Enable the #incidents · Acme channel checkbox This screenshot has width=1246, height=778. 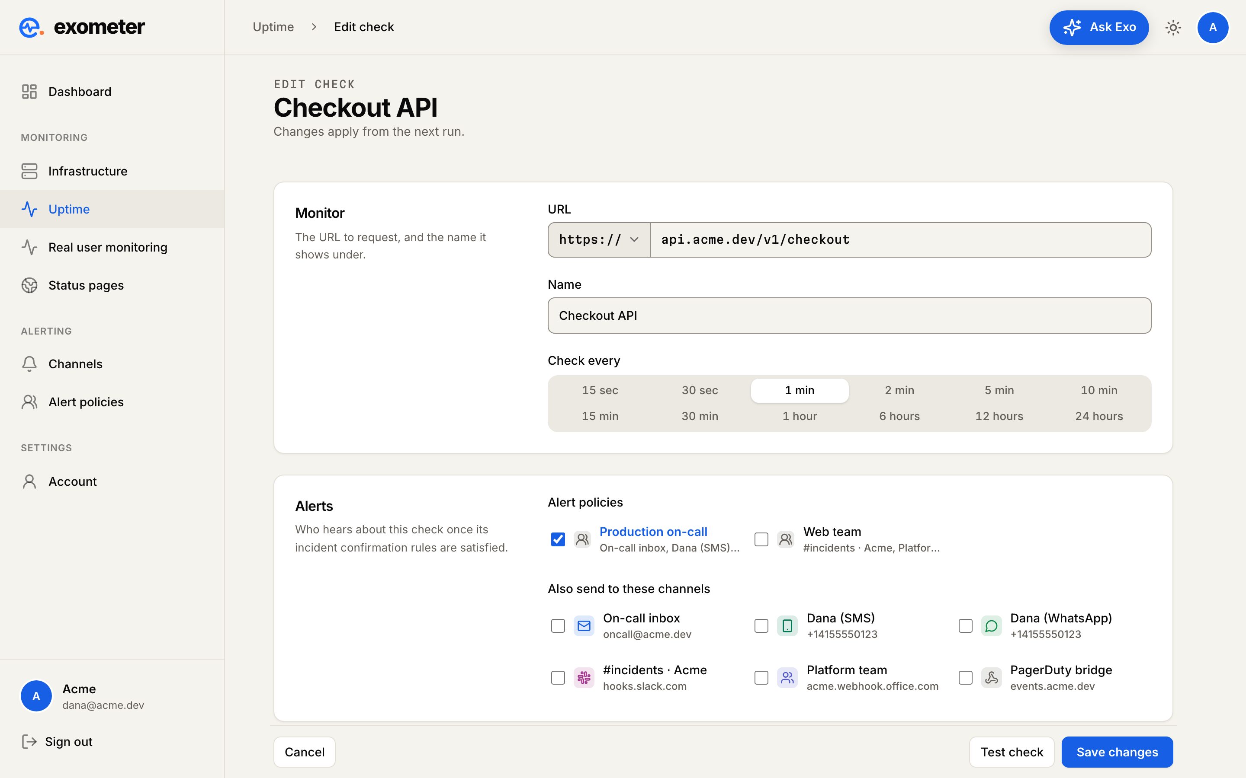pyautogui.click(x=558, y=678)
